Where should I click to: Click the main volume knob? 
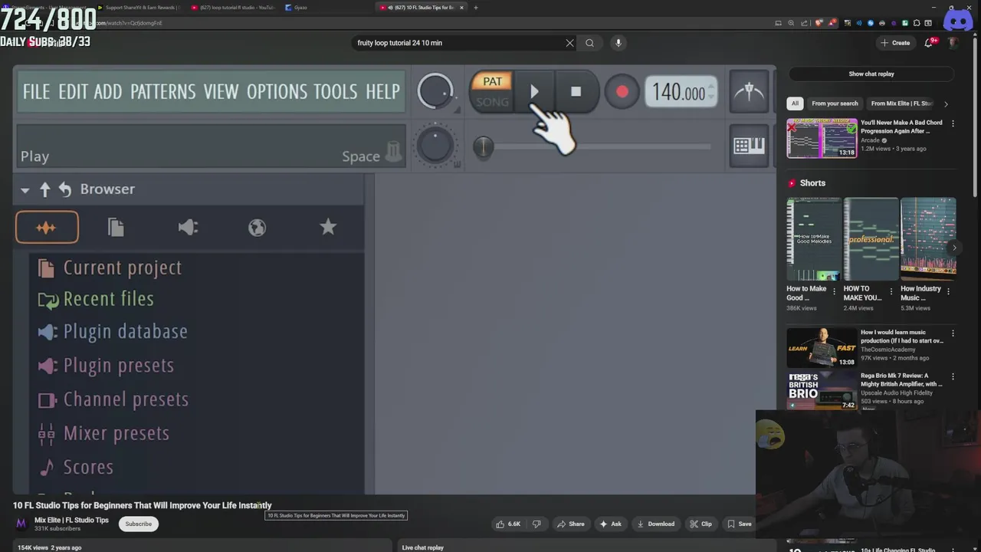tap(435, 92)
